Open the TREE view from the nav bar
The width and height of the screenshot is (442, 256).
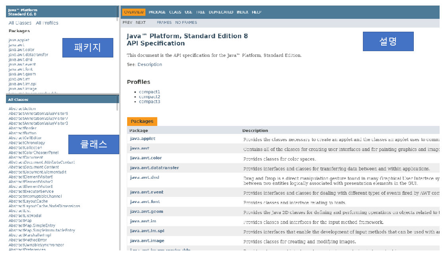[200, 12]
